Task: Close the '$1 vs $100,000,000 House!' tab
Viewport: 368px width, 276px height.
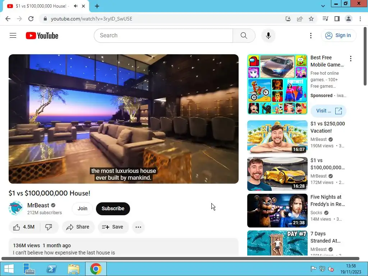Action: point(83,6)
